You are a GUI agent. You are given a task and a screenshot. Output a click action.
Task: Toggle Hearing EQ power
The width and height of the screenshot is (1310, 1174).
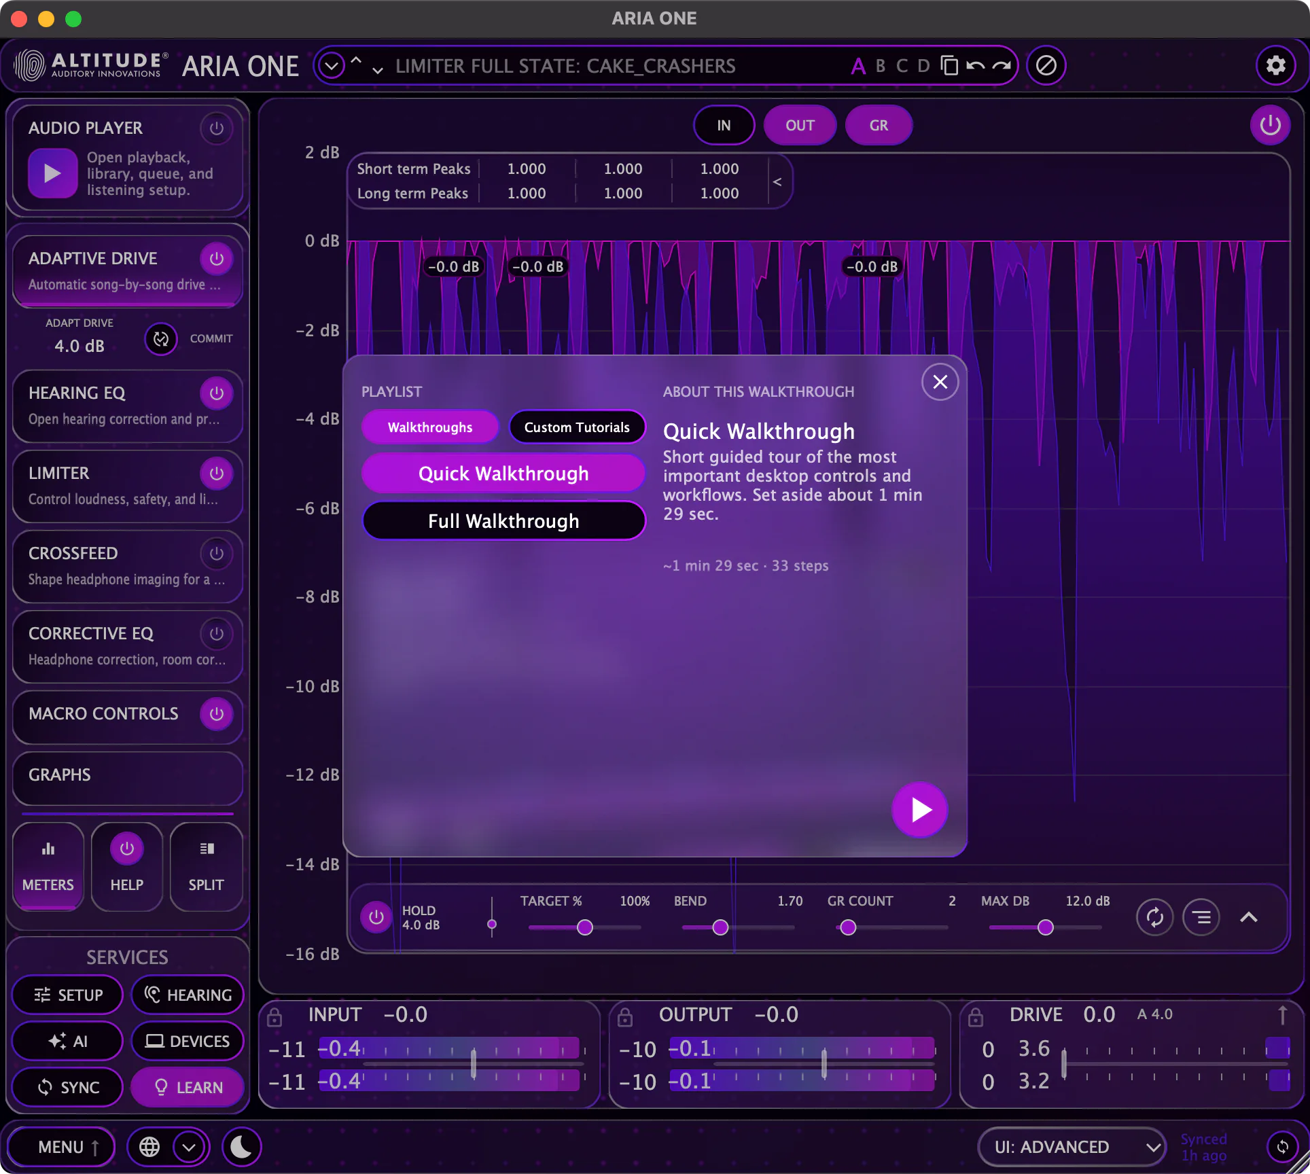216,393
